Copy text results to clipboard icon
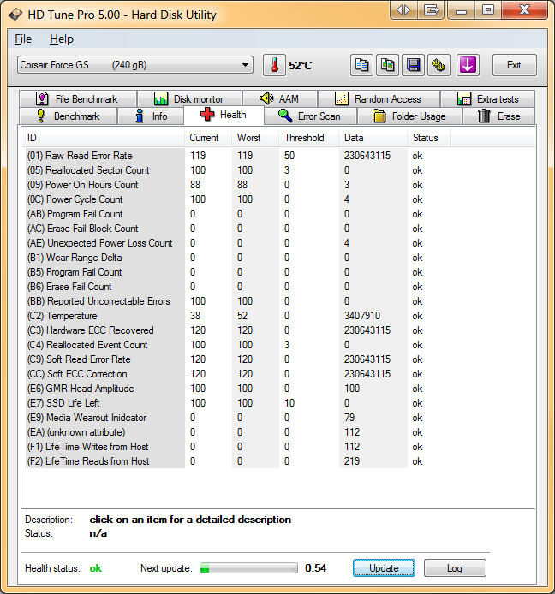This screenshot has width=555, height=594. click(x=362, y=65)
